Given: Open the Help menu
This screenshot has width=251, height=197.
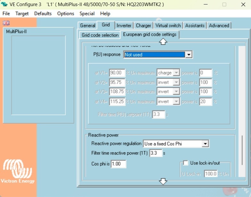Looking at the screenshot, I should click(105, 13).
